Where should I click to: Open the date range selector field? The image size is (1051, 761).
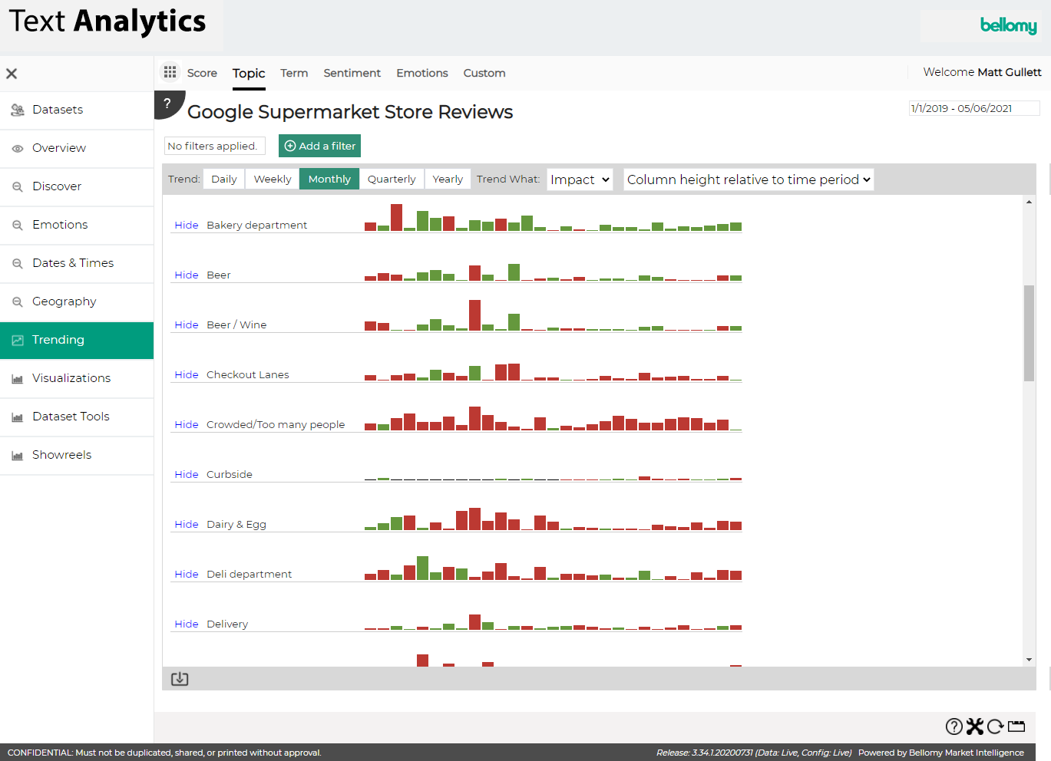click(973, 108)
